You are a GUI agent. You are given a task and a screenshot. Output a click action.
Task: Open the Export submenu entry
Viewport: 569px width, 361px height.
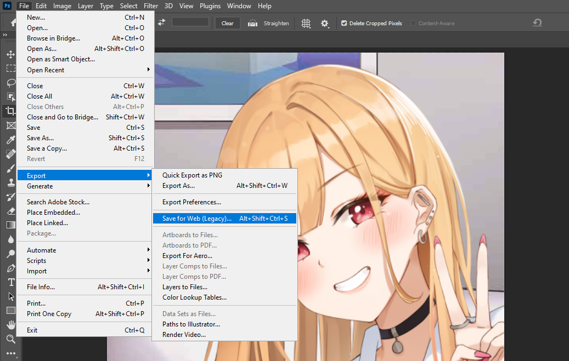coord(86,175)
